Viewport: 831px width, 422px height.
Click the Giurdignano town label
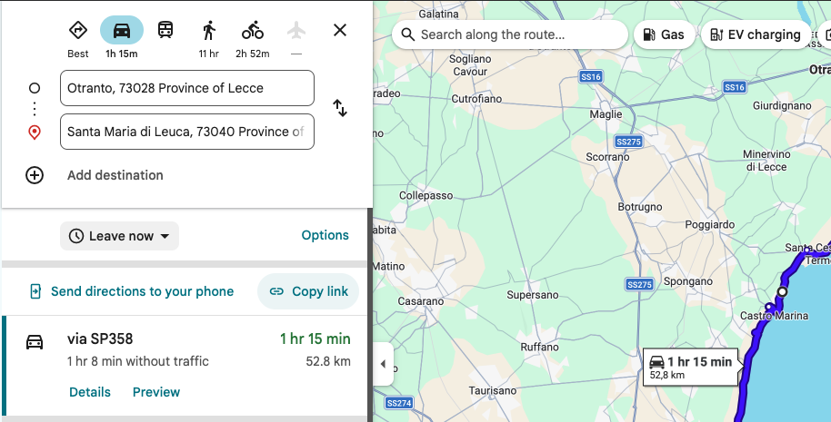[782, 106]
